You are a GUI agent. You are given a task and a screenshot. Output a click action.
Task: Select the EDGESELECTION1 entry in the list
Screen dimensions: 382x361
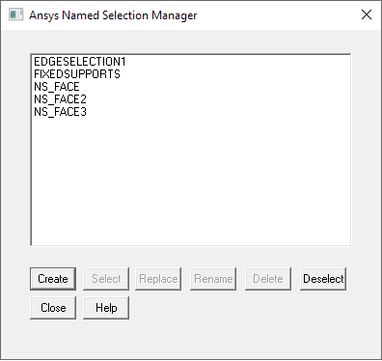(80, 62)
